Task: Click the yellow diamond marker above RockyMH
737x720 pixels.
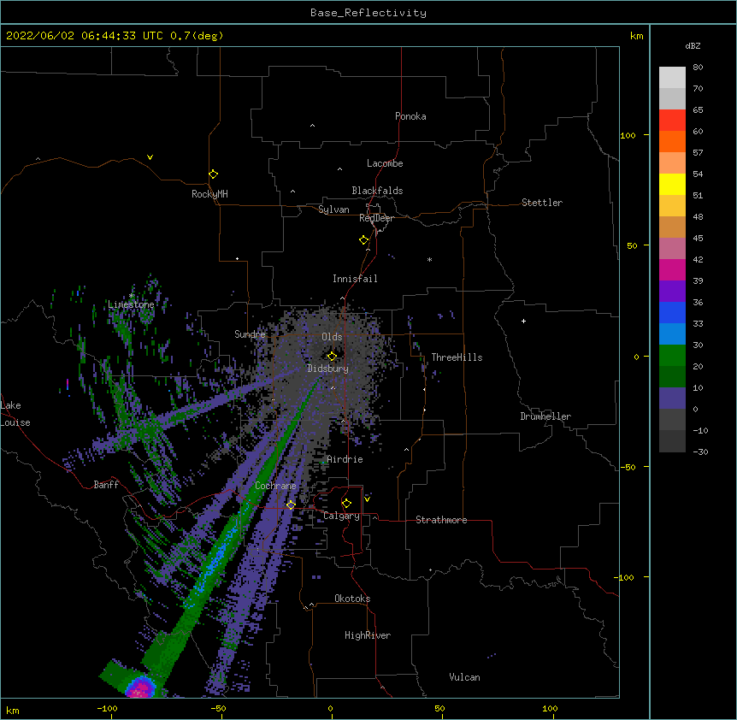Action: click(x=213, y=174)
